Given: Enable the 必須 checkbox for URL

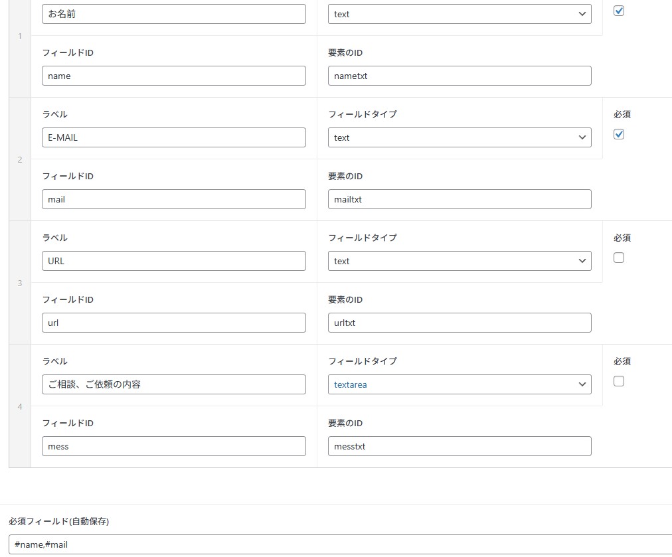Looking at the screenshot, I should click(x=619, y=258).
